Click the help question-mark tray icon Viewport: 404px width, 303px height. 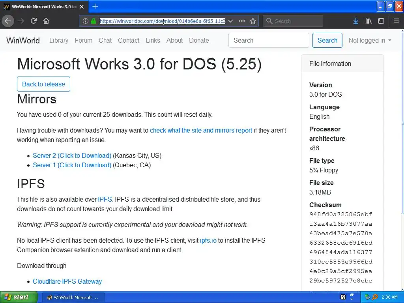[x=343, y=297]
